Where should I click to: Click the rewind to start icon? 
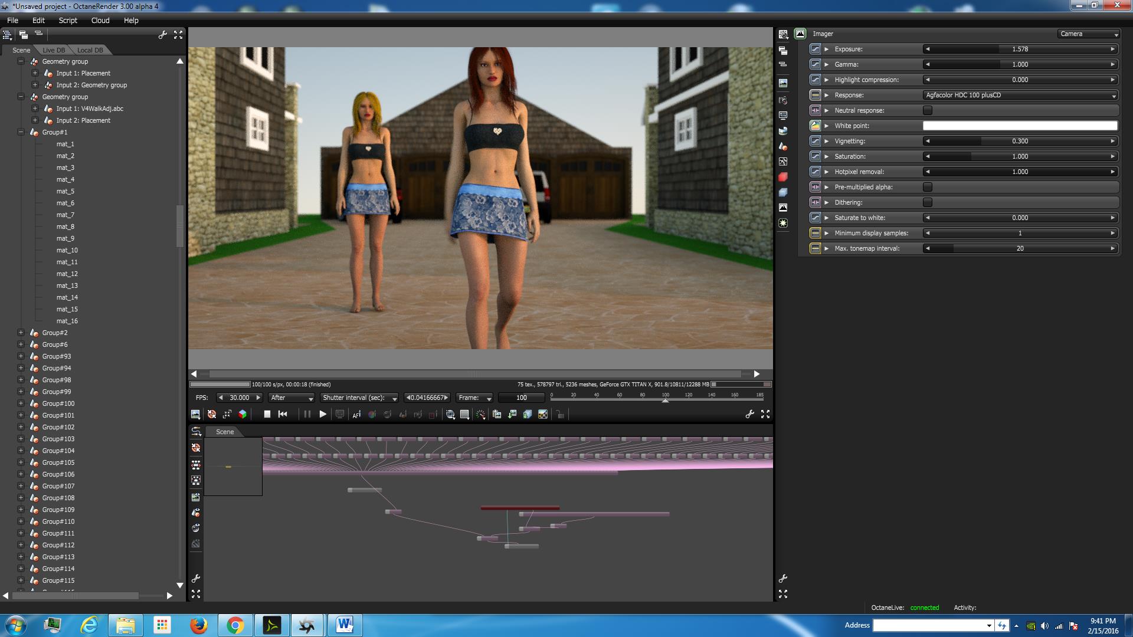pos(283,415)
